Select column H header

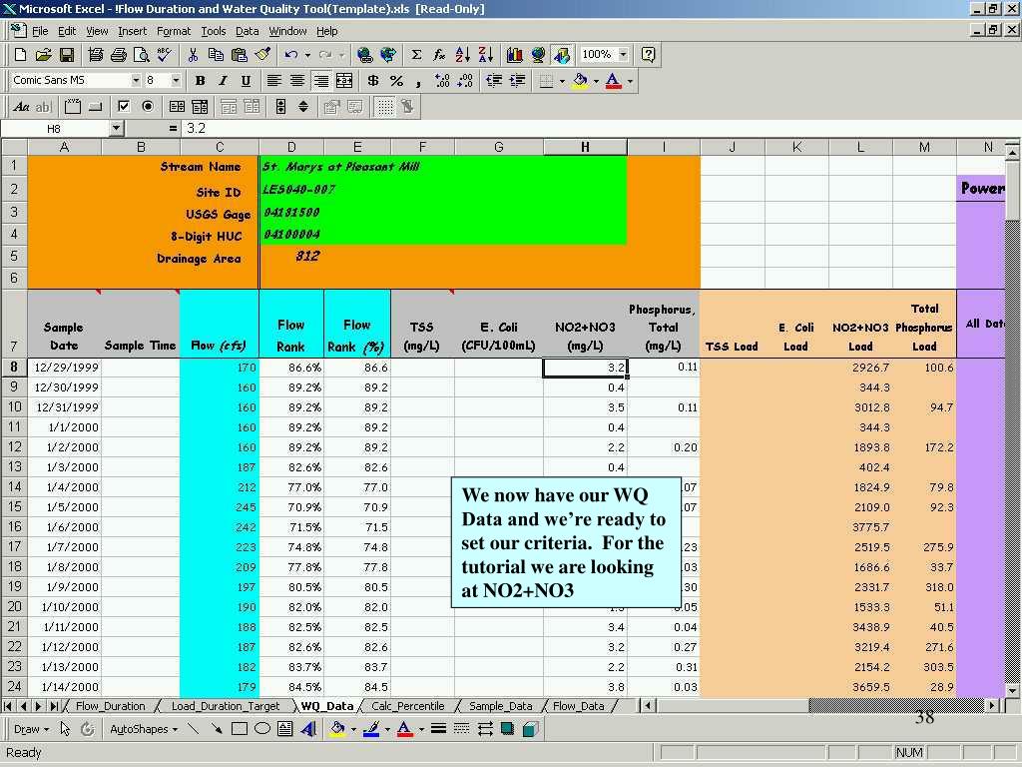tap(585, 147)
